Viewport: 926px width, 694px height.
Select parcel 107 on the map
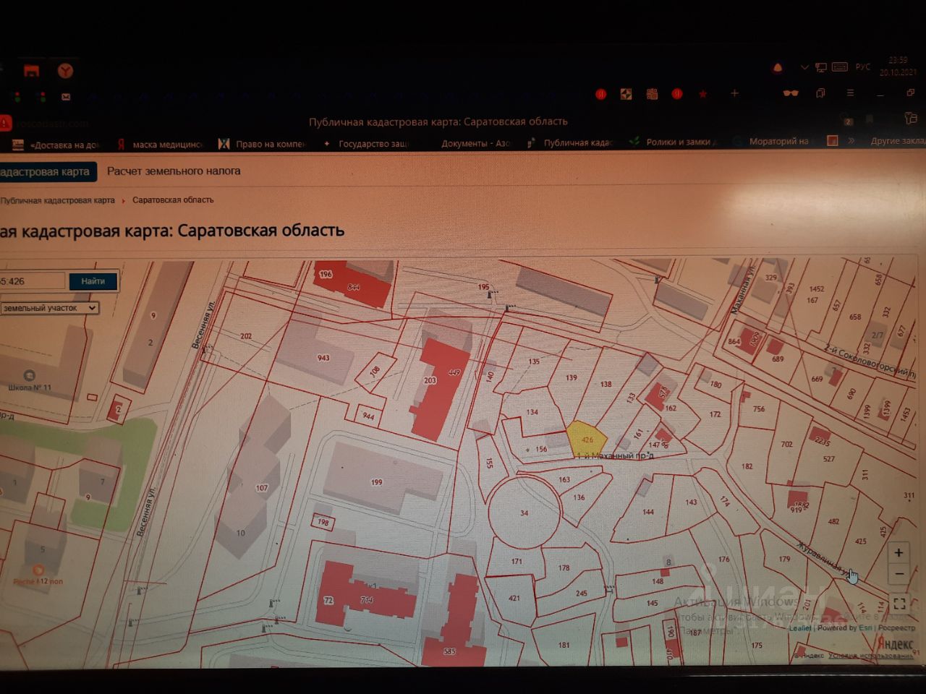click(262, 488)
